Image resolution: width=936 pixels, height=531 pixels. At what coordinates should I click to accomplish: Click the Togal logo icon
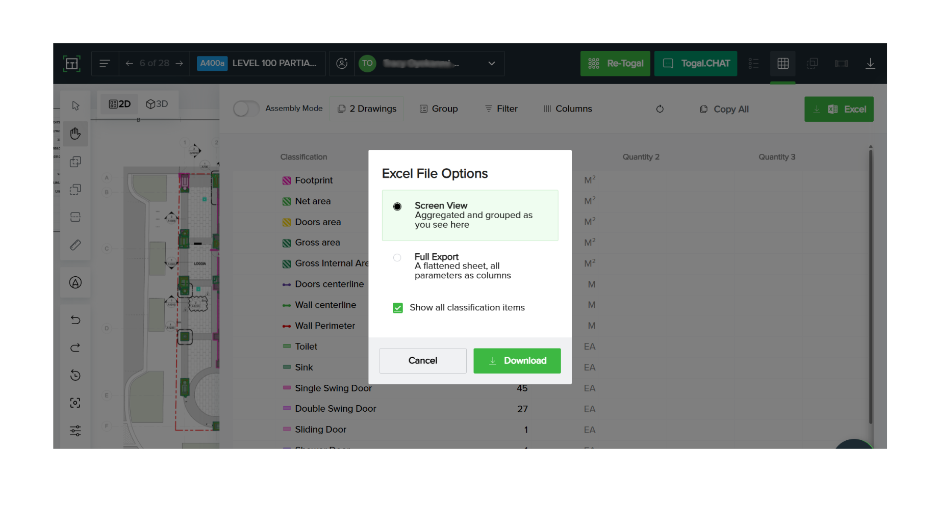pyautogui.click(x=71, y=63)
